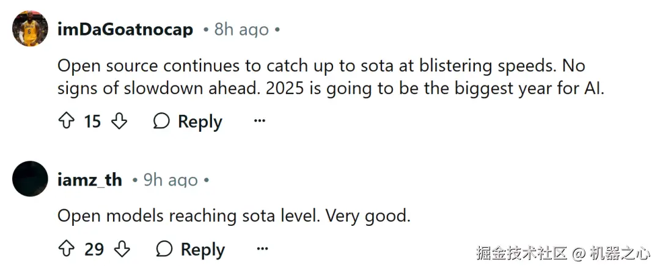Upvote imDaGoatnocap's comment
The image size is (660, 271).
click(x=66, y=121)
